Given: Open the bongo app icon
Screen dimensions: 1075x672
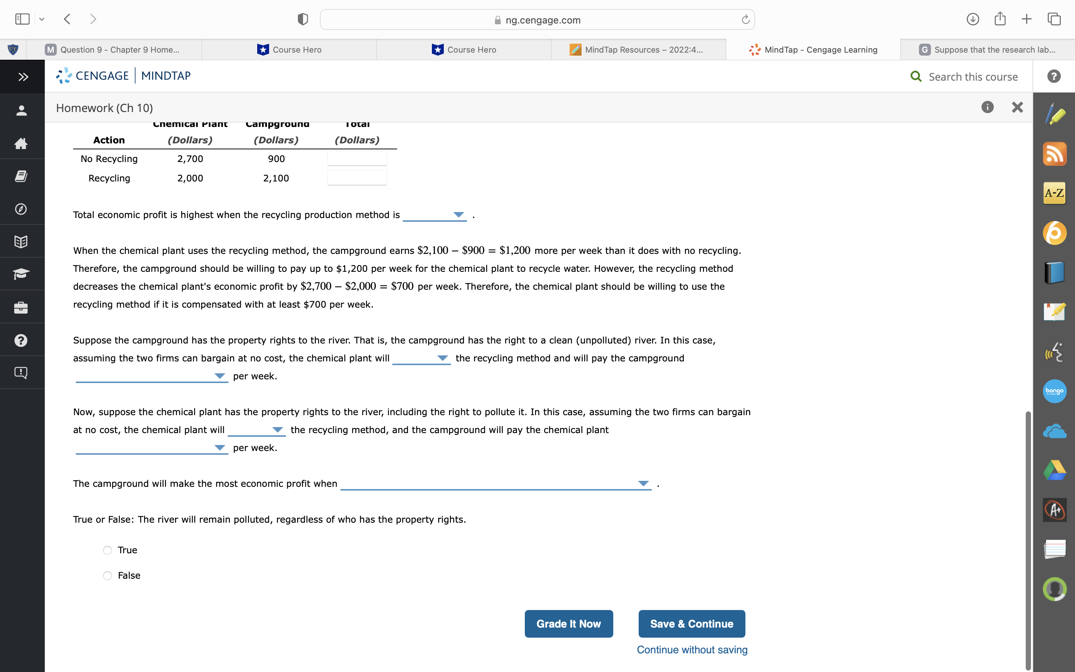Looking at the screenshot, I should click(x=1054, y=391).
